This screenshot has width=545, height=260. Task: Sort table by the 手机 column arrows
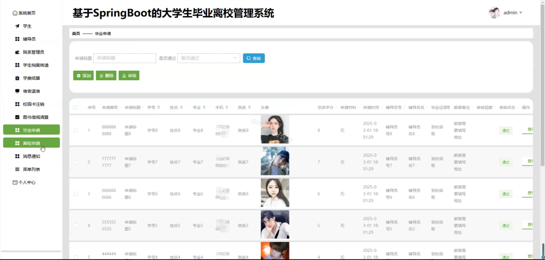227,107
